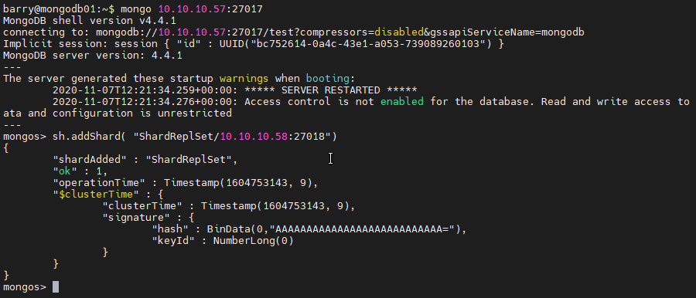This screenshot has width=696, height=298.
Task: Click the green "ok" field name
Action: pyautogui.click(x=65, y=171)
